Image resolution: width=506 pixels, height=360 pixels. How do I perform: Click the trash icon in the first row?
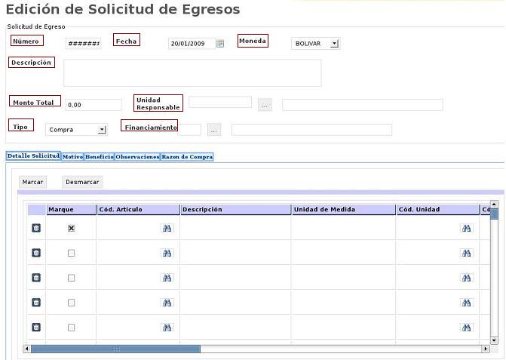click(x=36, y=228)
